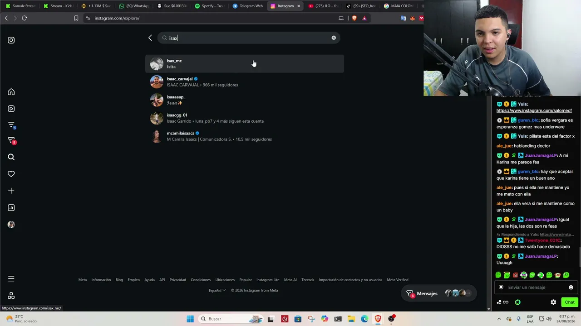Select the isaaaaap_ search result
Image resolution: width=581 pixels, height=326 pixels.
245,100
